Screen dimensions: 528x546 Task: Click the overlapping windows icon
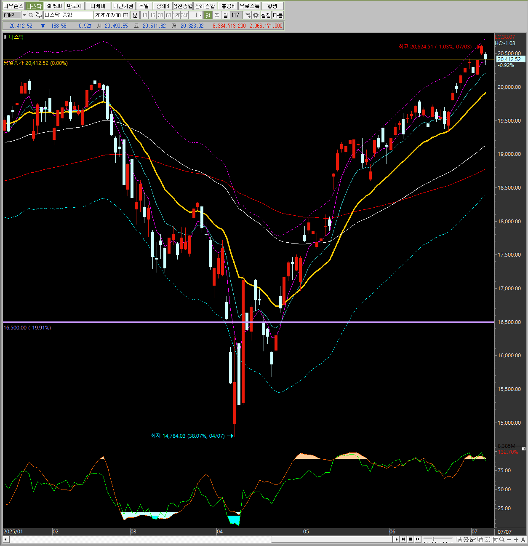(x=480, y=539)
